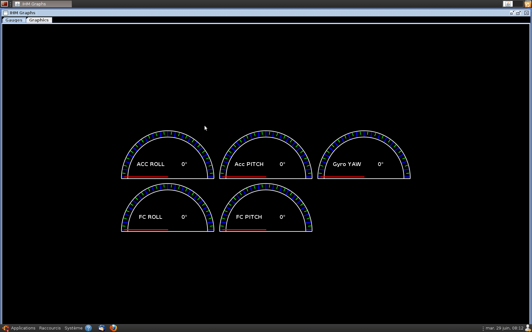Open the Applications menu
Image resolution: width=532 pixels, height=332 pixels.
coord(23,328)
